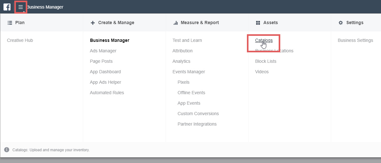The image size is (381, 163).
Task: Select Pixels under Events Manager
Action: click(183, 82)
